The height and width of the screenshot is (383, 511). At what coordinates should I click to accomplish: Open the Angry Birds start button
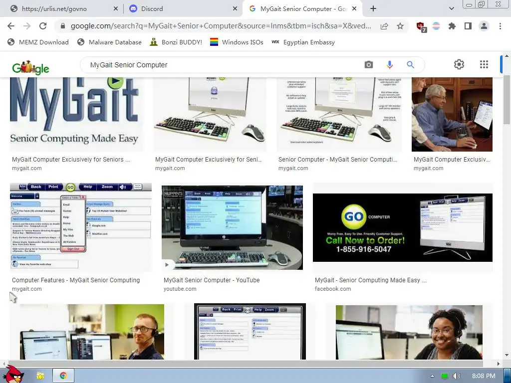click(13, 375)
